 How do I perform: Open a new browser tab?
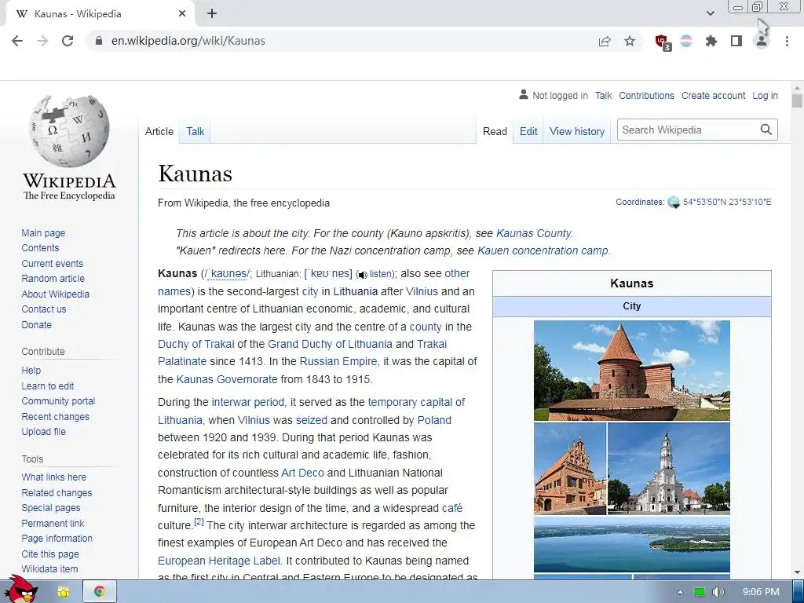tap(212, 13)
